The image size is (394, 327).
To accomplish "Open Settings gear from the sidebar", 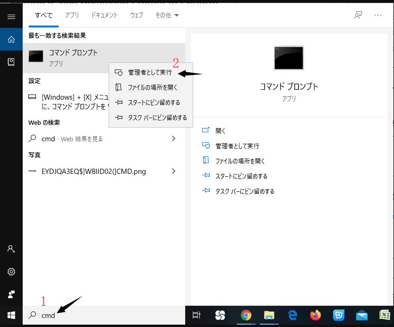I will (x=11, y=272).
